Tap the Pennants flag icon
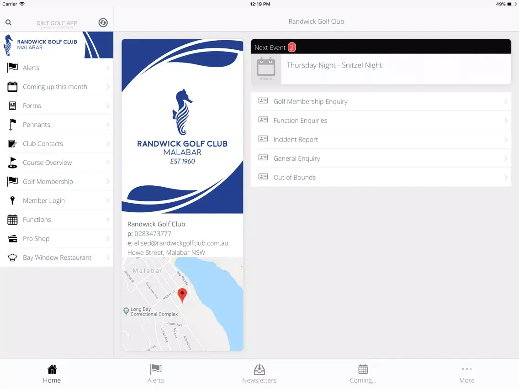 [13, 125]
